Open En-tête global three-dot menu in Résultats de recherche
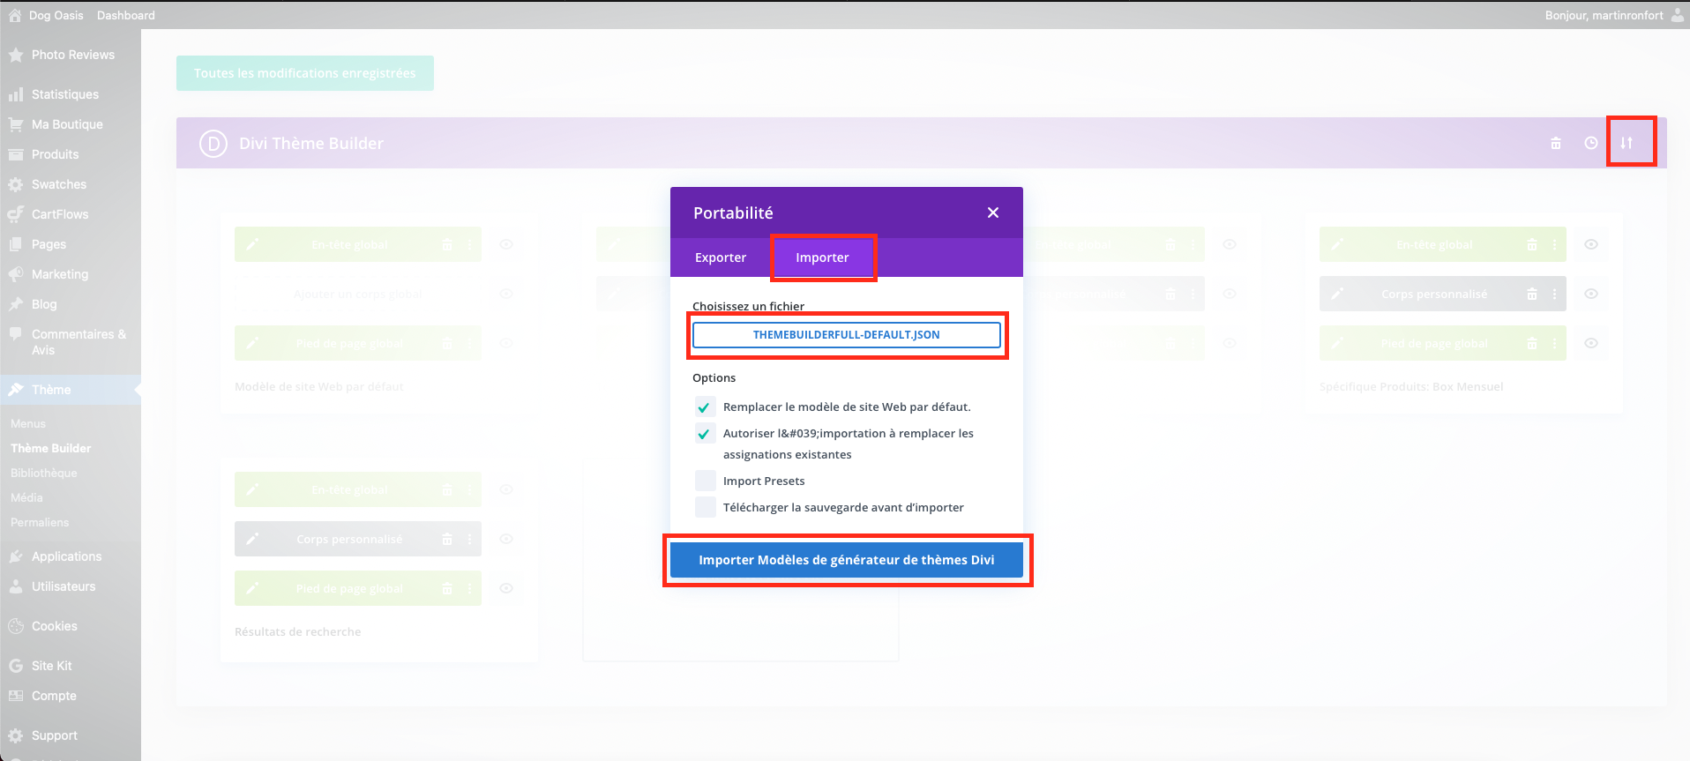Screen dimensions: 1690x761 (469, 489)
